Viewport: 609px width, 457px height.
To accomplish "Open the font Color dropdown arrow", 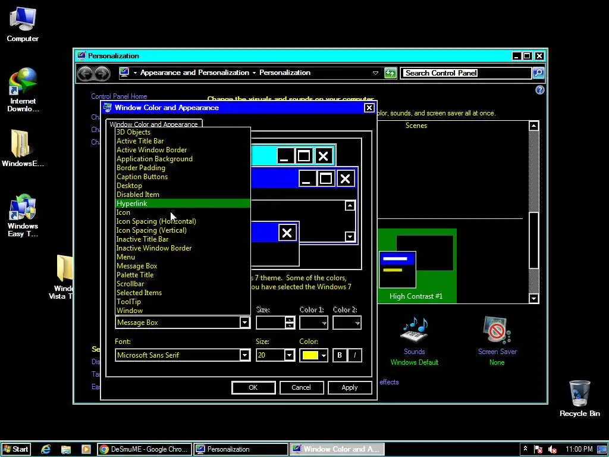I will click(324, 355).
